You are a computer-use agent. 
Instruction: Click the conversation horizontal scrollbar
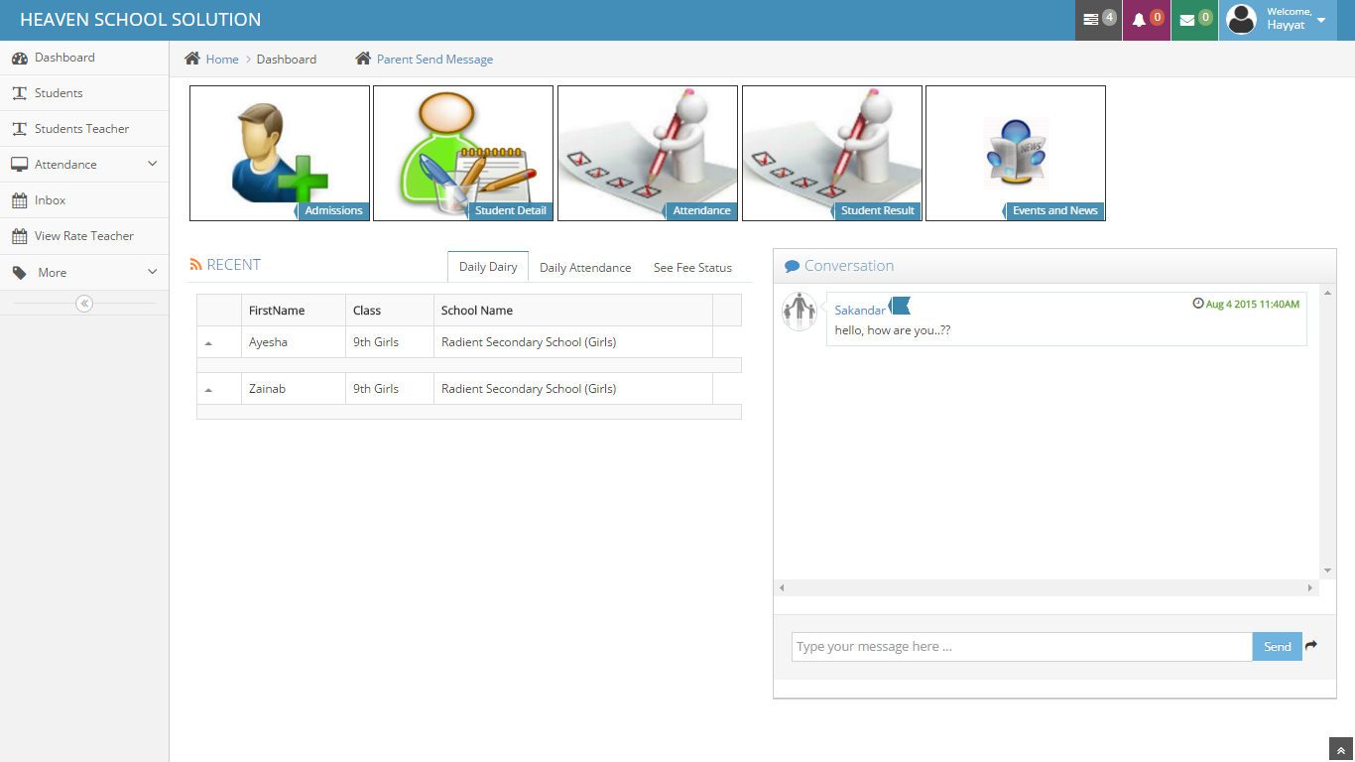[1046, 588]
